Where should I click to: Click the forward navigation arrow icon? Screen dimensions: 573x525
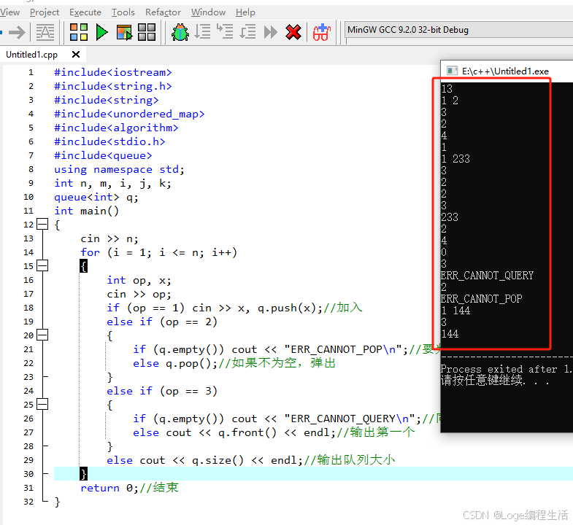click(x=17, y=32)
